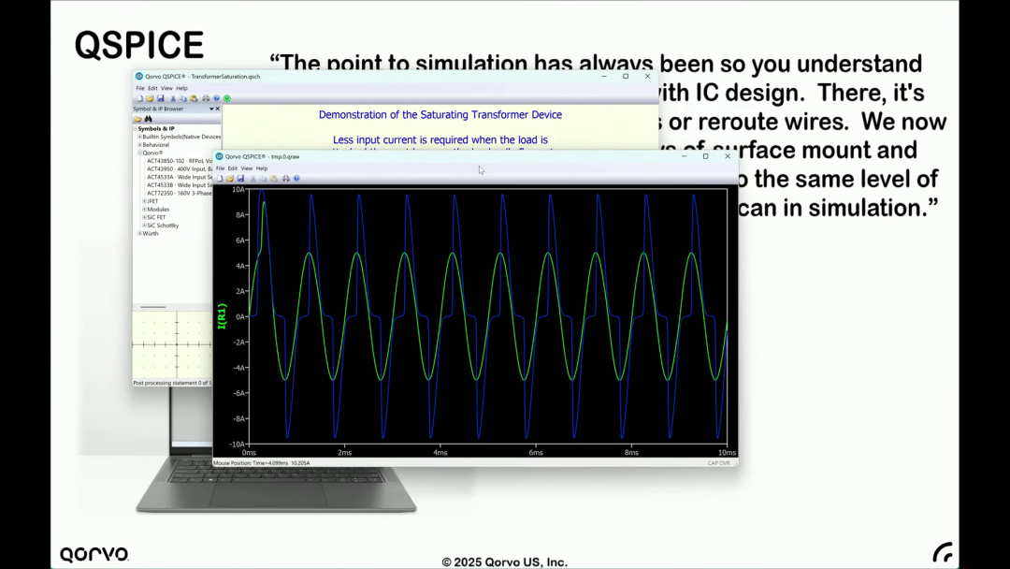Minimize the tmp.0.qraw waveform window
Screen dimensions: 1010x569
coord(684,156)
